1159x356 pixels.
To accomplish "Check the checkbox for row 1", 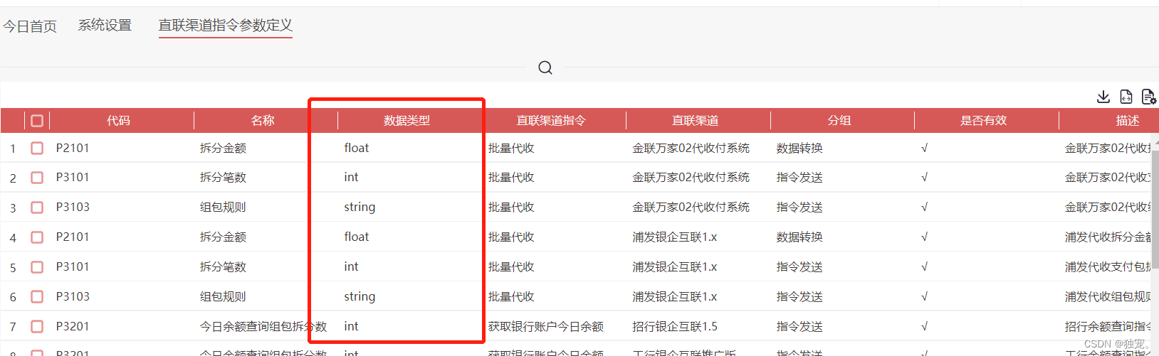I will [37, 149].
